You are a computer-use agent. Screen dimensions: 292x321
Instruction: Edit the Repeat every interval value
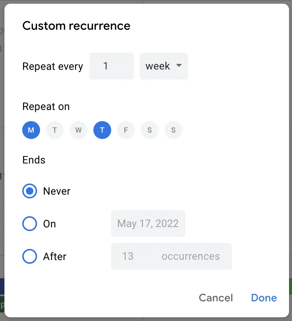point(111,66)
